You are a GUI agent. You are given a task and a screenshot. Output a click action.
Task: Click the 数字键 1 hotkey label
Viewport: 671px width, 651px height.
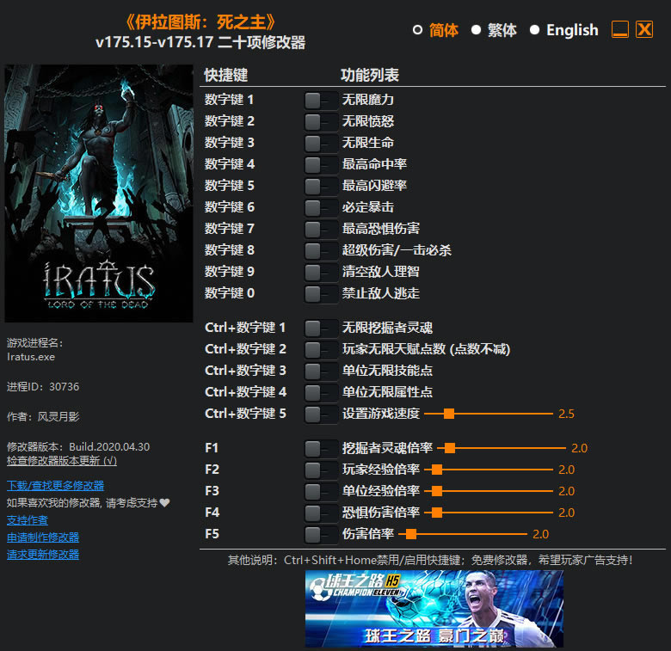(229, 100)
